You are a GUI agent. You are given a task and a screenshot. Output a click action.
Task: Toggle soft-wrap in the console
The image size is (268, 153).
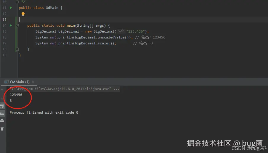click(2, 106)
